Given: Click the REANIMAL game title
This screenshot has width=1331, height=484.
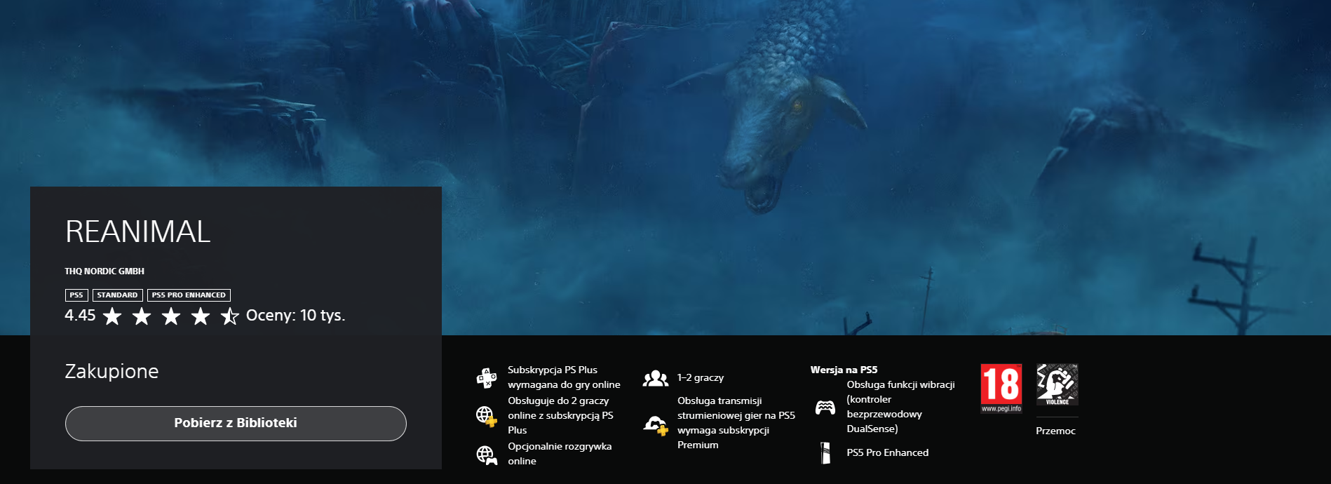Looking at the screenshot, I should (x=138, y=232).
